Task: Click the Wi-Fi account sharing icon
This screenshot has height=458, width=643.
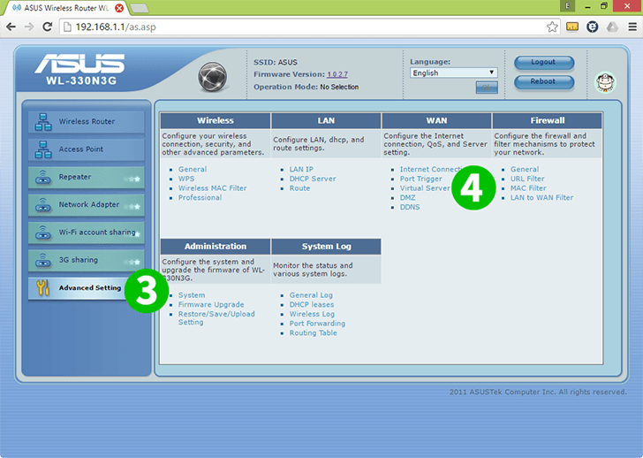Action: [x=43, y=233]
